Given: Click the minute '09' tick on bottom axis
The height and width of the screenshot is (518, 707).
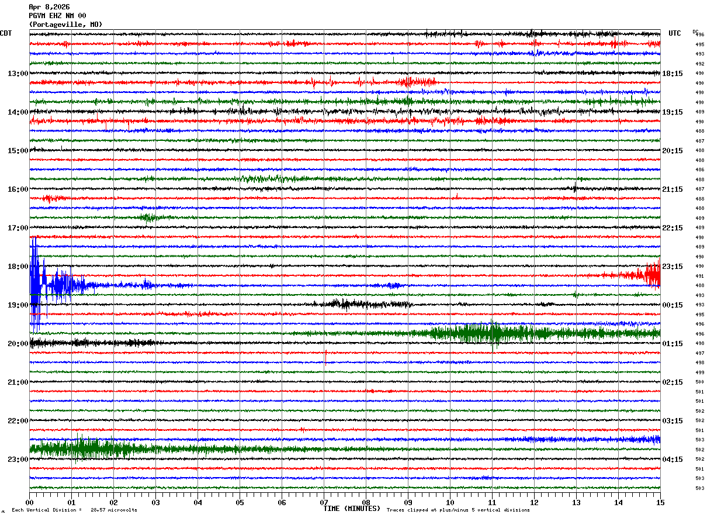Looking at the screenshot, I should pos(408,502).
